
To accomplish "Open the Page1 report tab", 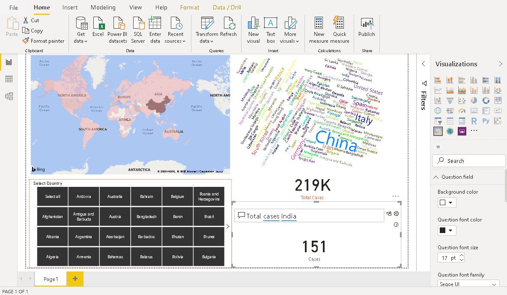I will click(51, 279).
